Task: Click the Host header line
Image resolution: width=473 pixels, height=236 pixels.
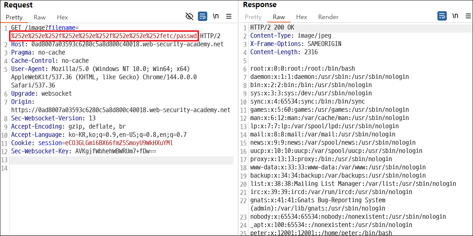Action: point(117,44)
